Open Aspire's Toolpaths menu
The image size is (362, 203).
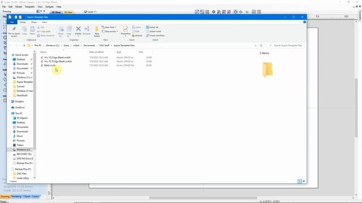point(29,7)
